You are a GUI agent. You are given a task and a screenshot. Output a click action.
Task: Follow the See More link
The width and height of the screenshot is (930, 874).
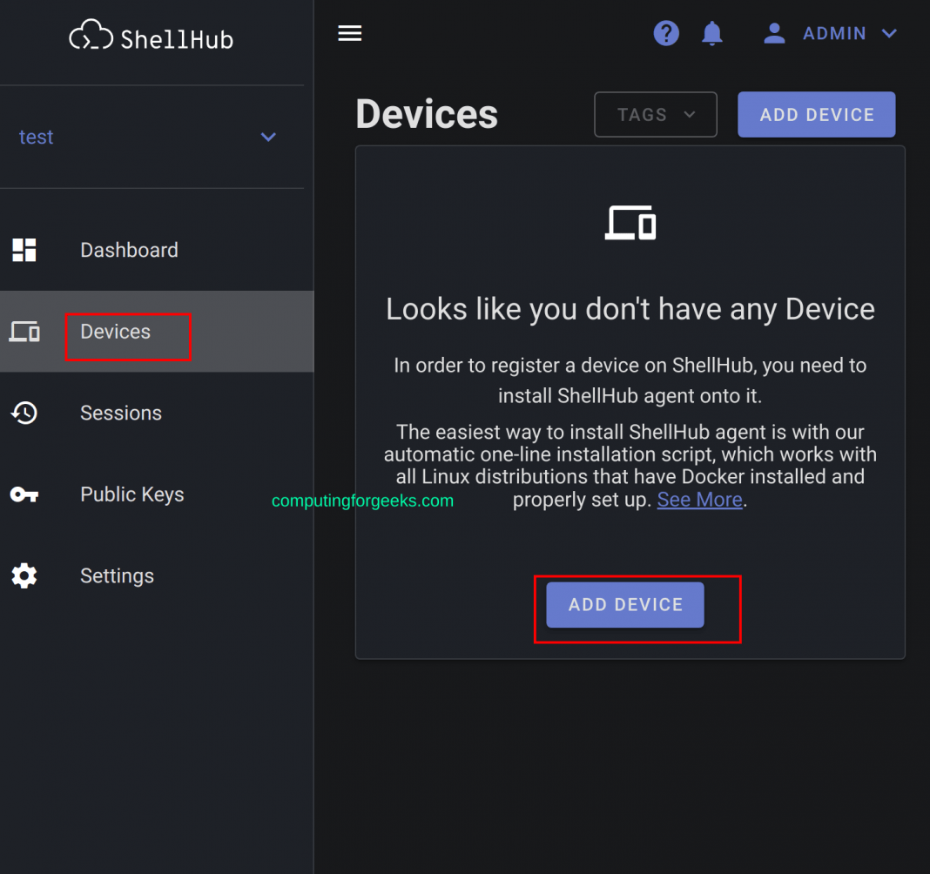[699, 499]
